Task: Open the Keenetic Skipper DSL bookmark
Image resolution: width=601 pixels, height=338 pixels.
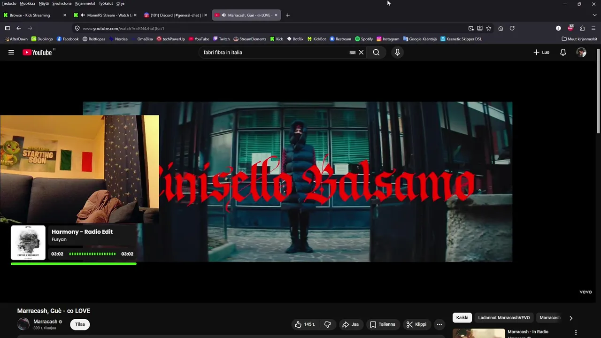Action: [x=461, y=39]
